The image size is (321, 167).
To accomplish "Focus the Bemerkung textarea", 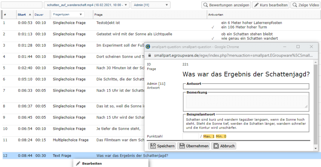I will [x=247, y=102].
